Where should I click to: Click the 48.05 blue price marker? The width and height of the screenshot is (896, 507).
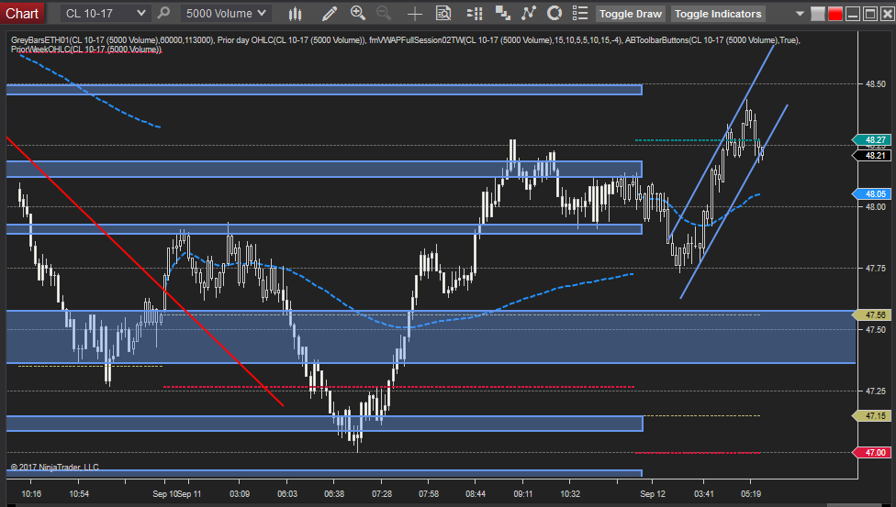click(x=871, y=194)
